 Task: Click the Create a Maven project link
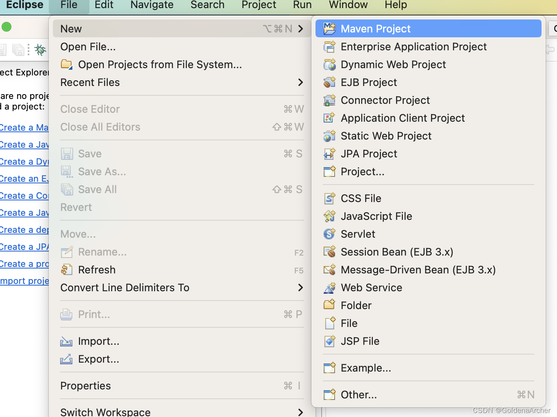pos(24,128)
